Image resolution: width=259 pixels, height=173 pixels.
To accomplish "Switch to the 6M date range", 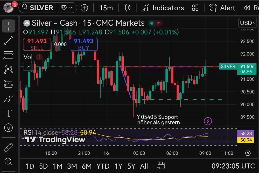I will [x=87, y=166].
